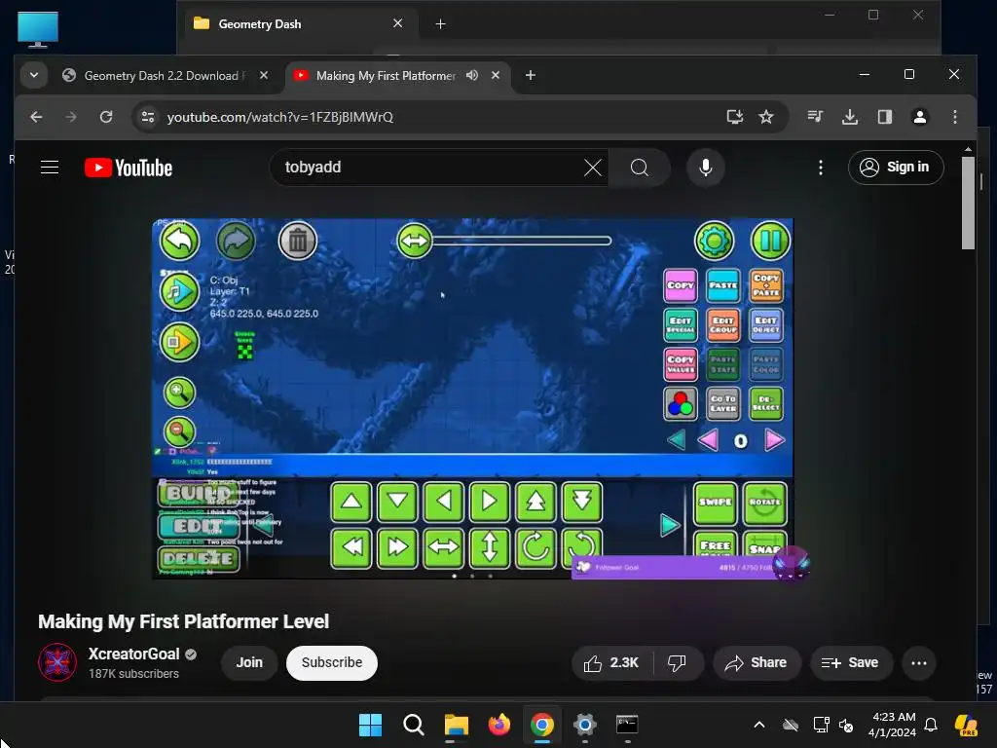
Task: Click the RGB color circles button in editor
Action: click(x=681, y=404)
